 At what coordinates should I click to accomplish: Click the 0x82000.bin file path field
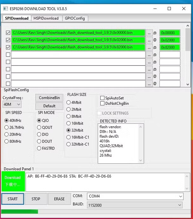point(78,47)
